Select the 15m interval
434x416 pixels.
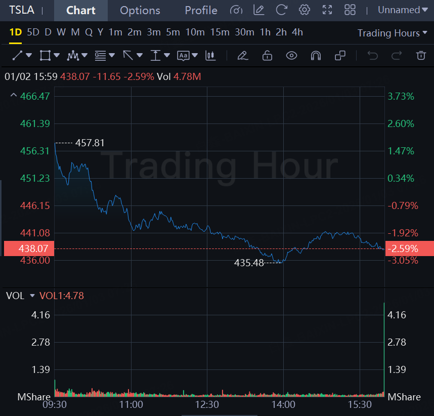220,32
